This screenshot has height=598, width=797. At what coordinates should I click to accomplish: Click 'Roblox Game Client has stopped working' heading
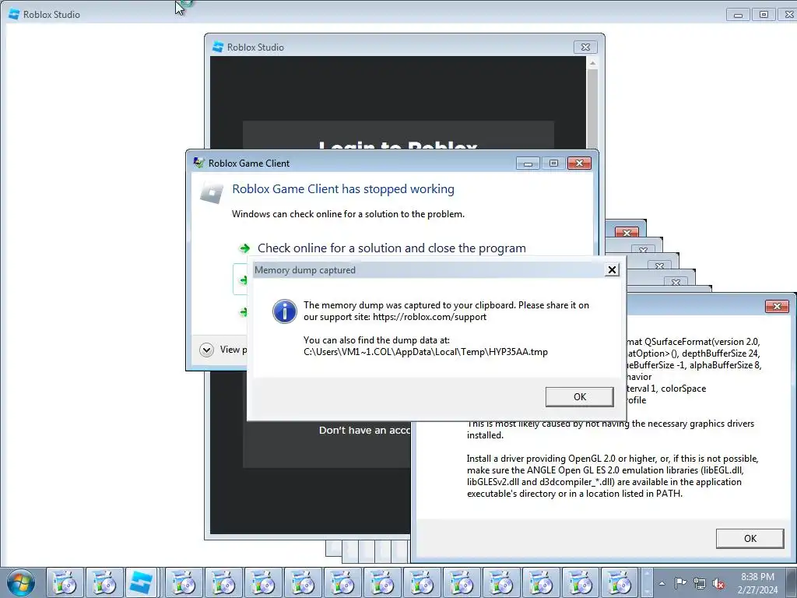pos(343,189)
